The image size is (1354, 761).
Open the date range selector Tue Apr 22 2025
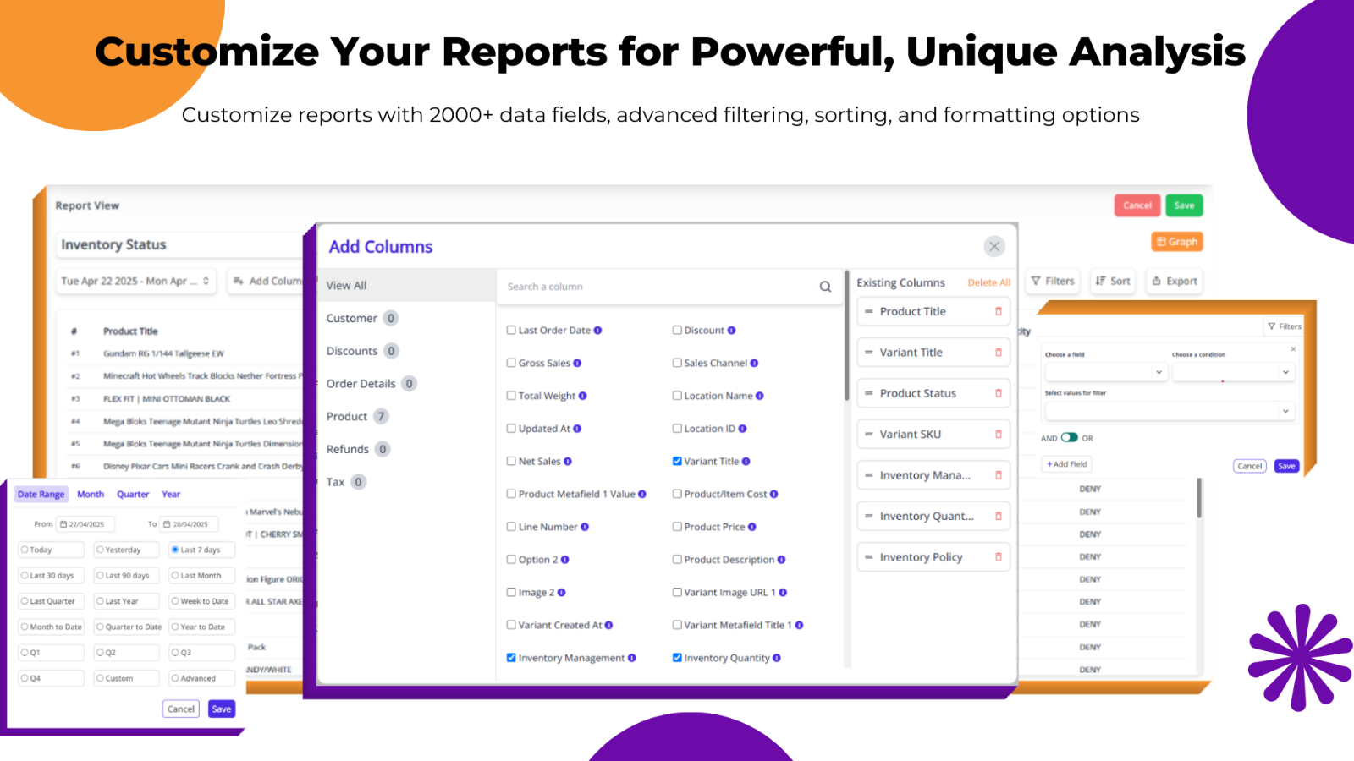(x=136, y=281)
